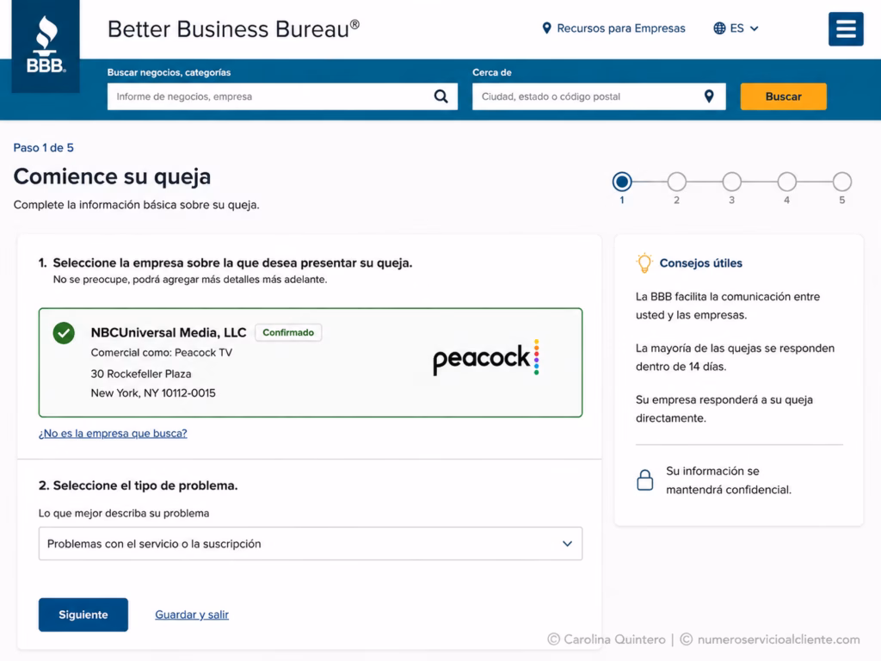Click the search magnifier icon
The image size is (881, 661).
pyautogui.click(x=441, y=96)
